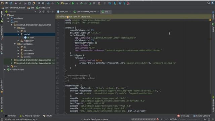Open the TODO tool window

pyautogui.click(x=48, y=116)
